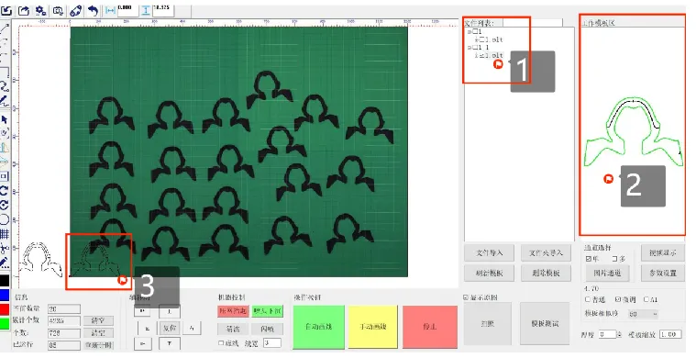Image resolution: width=696 pixels, height=358 pixels.
Task: Collapse the first folder node in file list
Action: [470, 31]
